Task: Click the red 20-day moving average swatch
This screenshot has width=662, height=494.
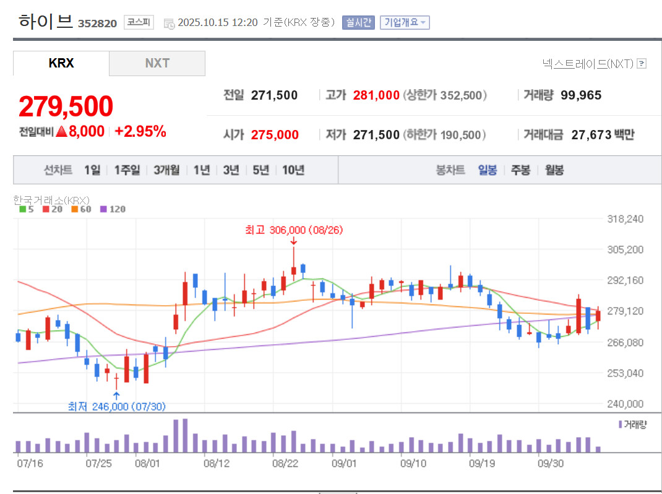Action: point(46,209)
